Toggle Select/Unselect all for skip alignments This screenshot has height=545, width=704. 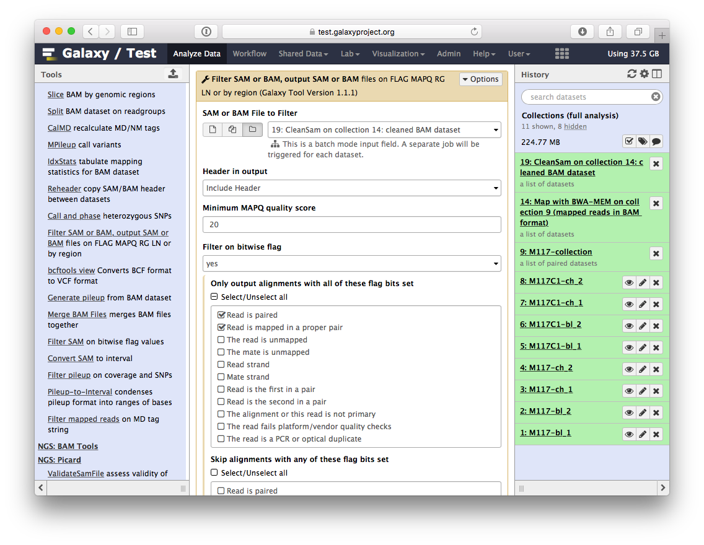[x=214, y=473]
